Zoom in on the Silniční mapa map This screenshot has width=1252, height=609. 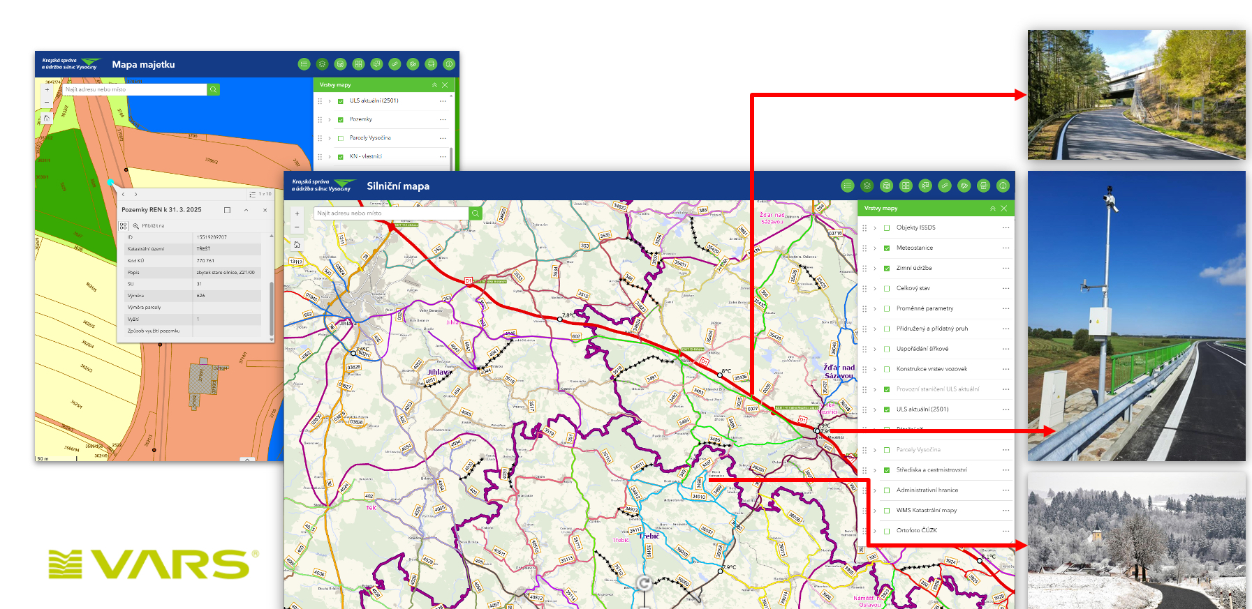coord(297,213)
